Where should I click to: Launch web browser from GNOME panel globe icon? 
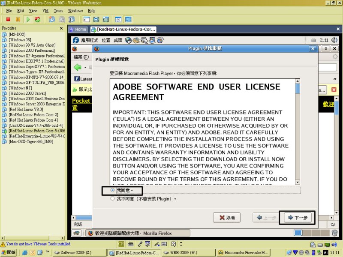(x=128, y=40)
